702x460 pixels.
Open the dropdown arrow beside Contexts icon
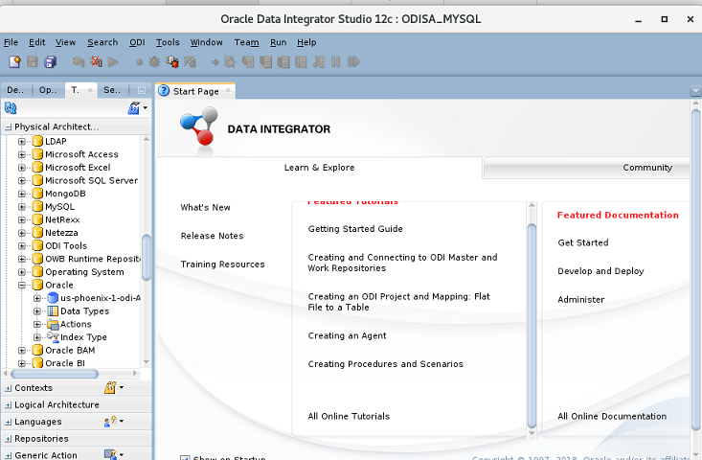122,387
